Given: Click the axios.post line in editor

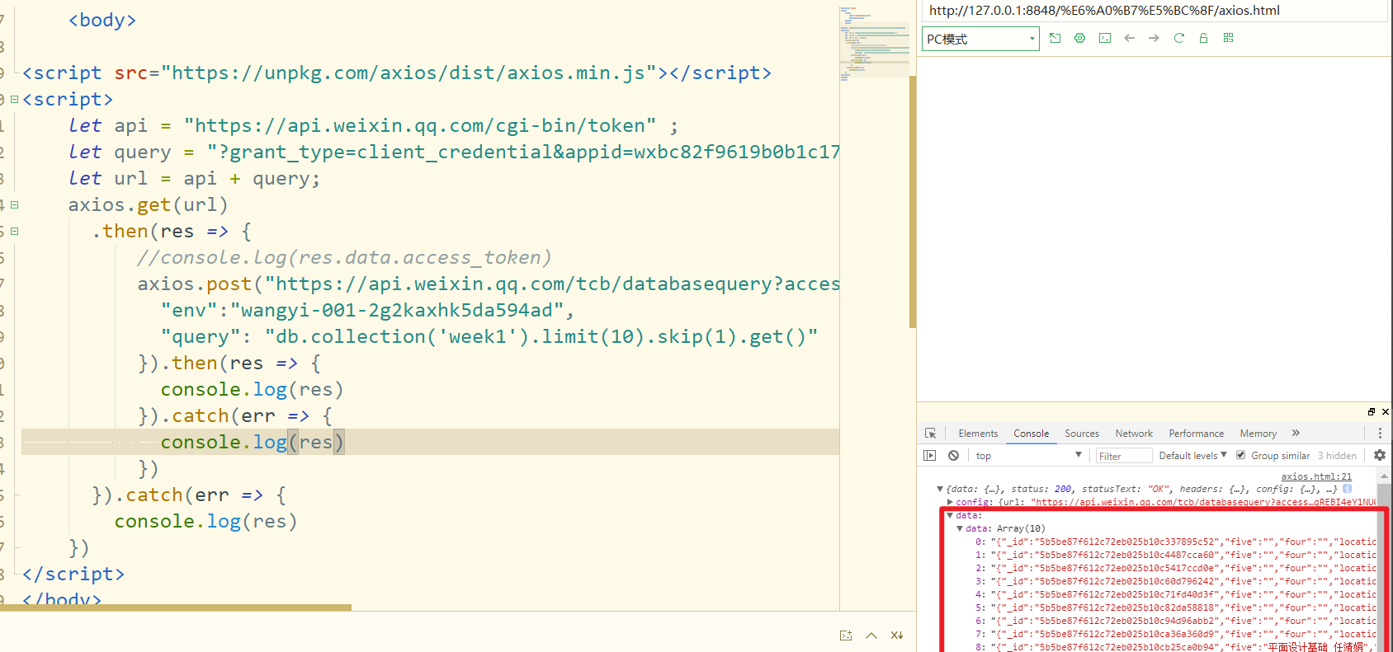Looking at the screenshot, I should click(489, 284).
